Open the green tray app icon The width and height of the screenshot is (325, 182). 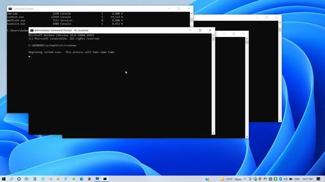click(x=275, y=179)
